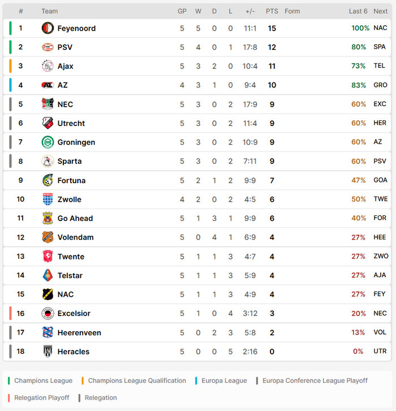Click the PSV club logo
The image size is (396, 411).
pos(48,47)
